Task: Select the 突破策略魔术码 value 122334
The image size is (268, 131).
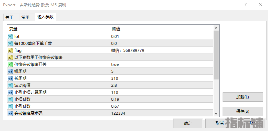Action: pos(118,113)
